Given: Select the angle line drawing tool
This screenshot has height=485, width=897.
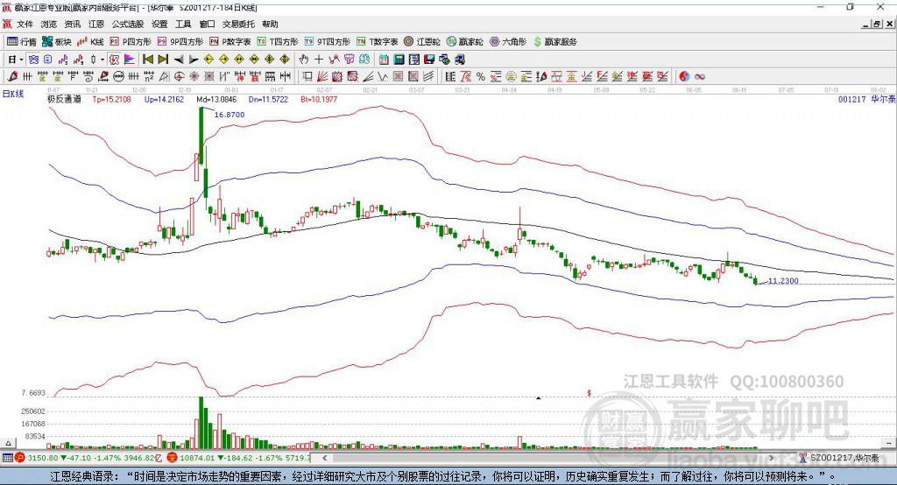Looking at the screenshot, I should click(x=368, y=77).
